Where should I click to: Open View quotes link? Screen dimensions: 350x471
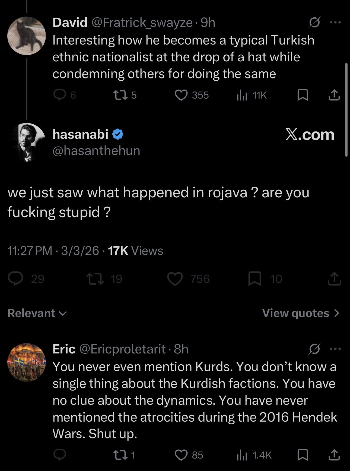(x=301, y=313)
